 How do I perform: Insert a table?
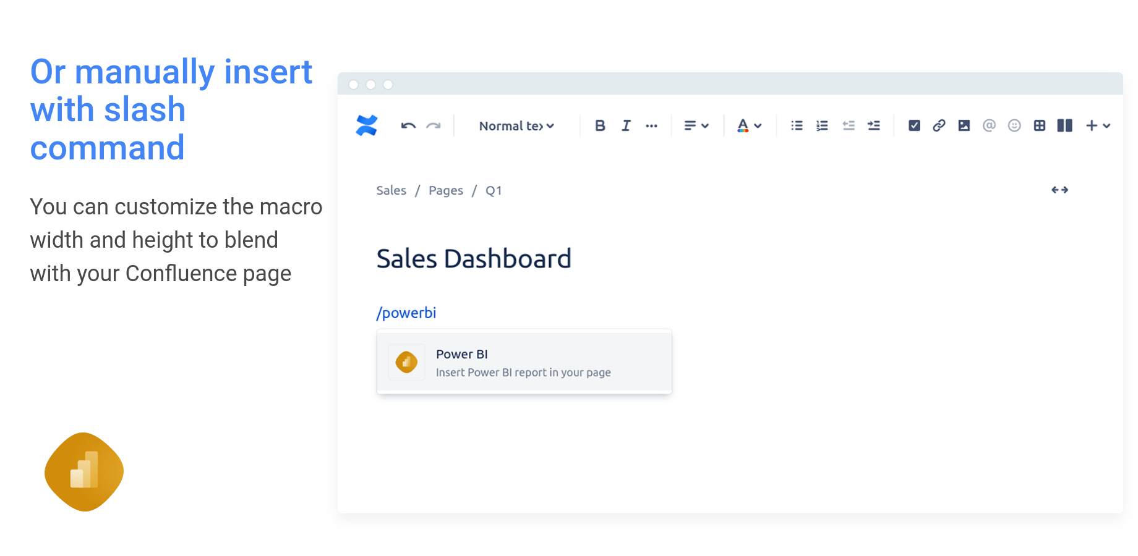click(x=1040, y=126)
